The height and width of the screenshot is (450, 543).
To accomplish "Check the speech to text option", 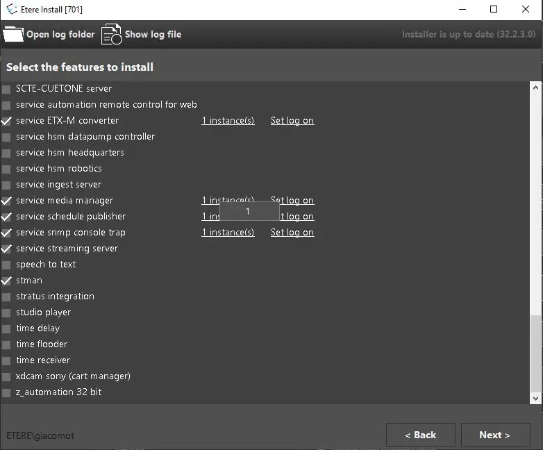I will (x=7, y=265).
